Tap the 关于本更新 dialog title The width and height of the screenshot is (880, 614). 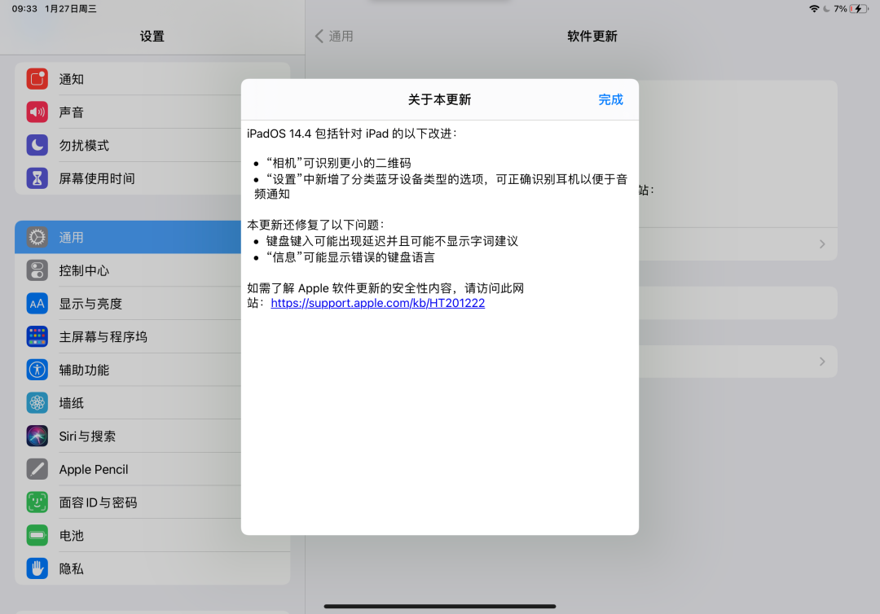(x=439, y=100)
